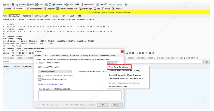Image resolution: width=214 pixels, height=111 pixels.
Task: Switch to Gateway tab in Options
Action: pos(64,55)
